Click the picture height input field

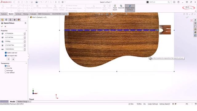click(x=14, y=49)
